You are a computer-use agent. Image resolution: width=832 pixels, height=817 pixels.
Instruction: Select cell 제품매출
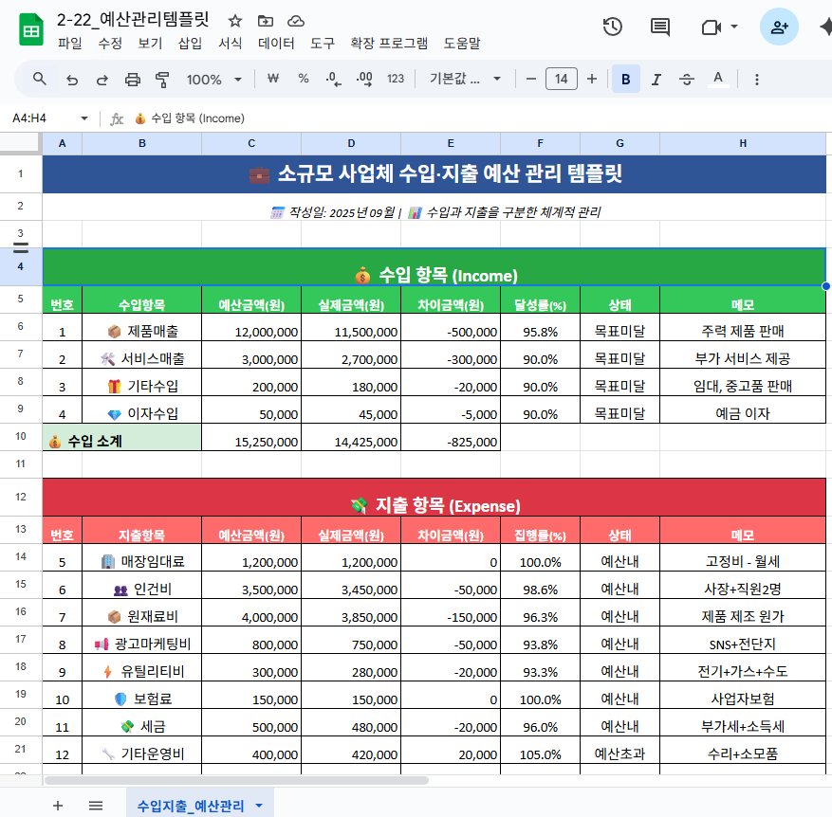[141, 327]
